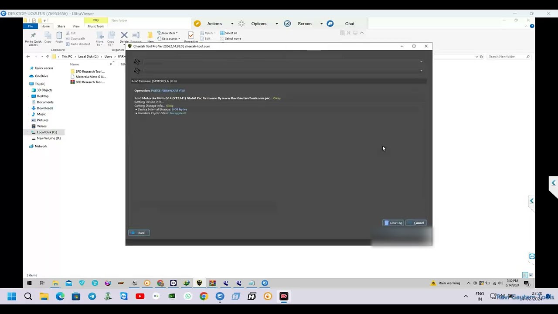The height and width of the screenshot is (314, 558).
Task: Expand the first port dropdown in Cheetah Tool
Action: point(421,62)
